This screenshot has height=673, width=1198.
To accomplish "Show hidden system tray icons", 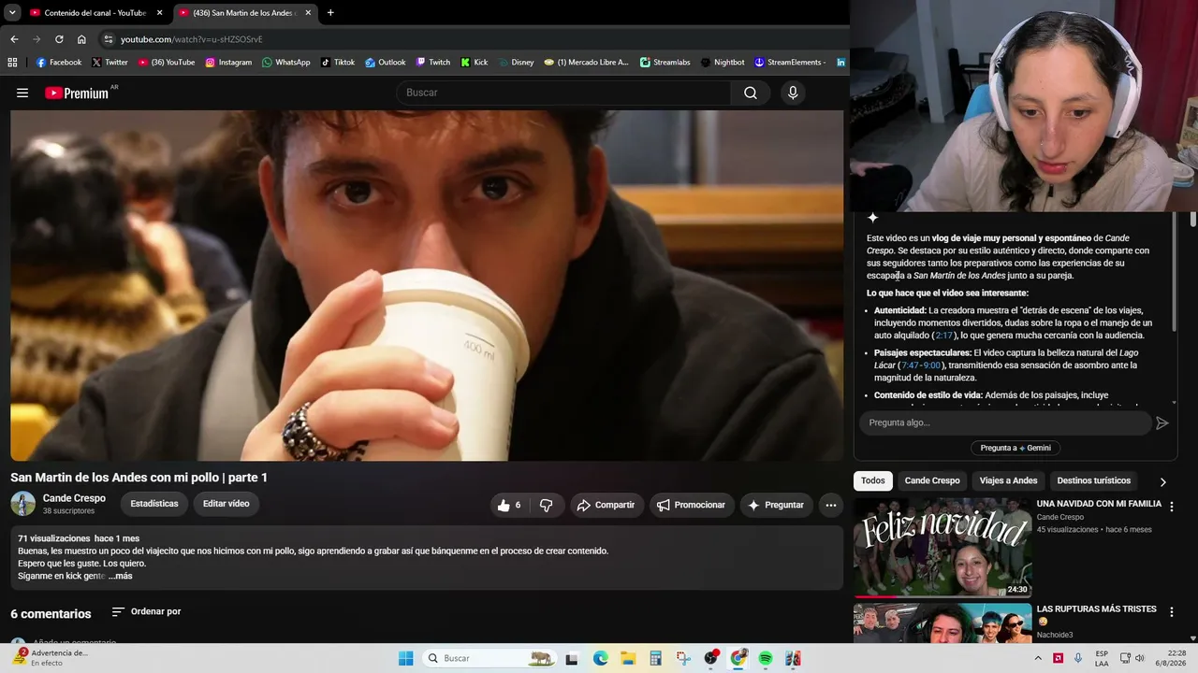I will click(x=1038, y=658).
